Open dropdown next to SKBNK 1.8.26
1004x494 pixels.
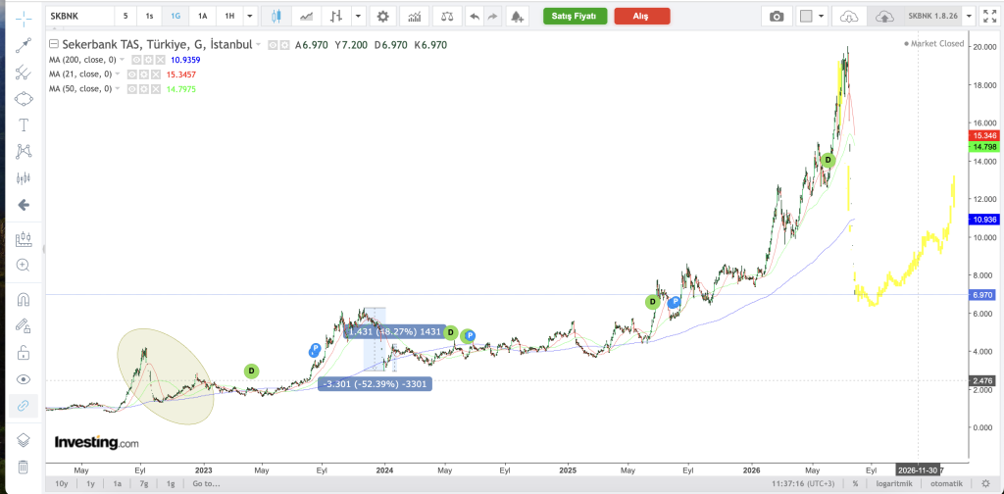click(969, 16)
